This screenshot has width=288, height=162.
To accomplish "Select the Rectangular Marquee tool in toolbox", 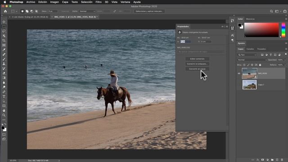I will (4, 27).
